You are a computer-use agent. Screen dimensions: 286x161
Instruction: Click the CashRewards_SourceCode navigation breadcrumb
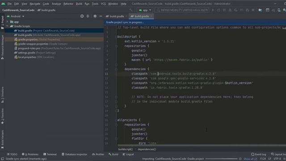pos(18,10)
